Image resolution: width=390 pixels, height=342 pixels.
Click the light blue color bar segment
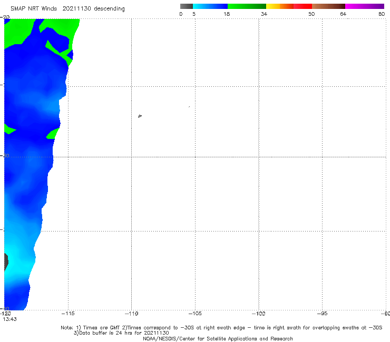pos(210,6)
